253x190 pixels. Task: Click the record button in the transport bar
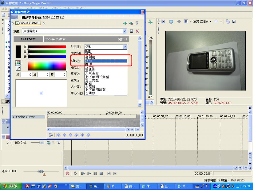(x=67, y=173)
